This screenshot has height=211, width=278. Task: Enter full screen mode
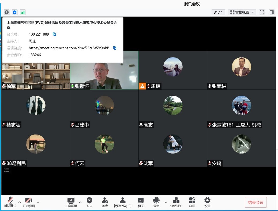(262, 12)
